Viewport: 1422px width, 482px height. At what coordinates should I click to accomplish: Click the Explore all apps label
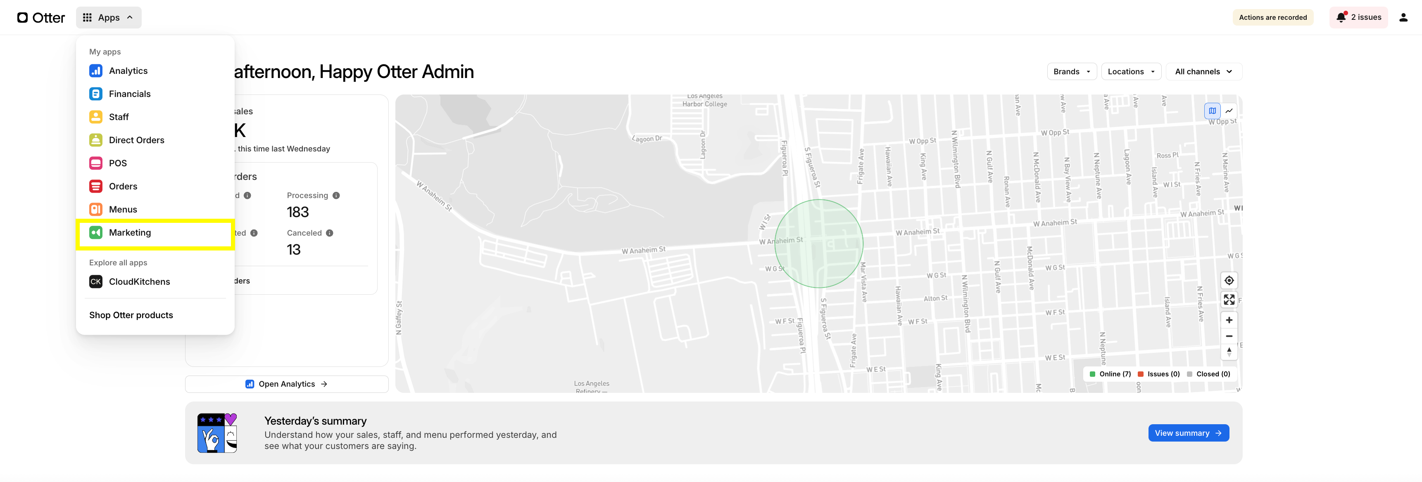click(x=118, y=263)
